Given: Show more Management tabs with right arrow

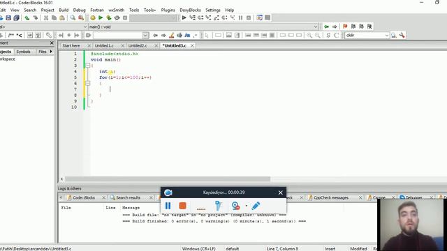Looking at the screenshot, I should [x=51, y=52].
